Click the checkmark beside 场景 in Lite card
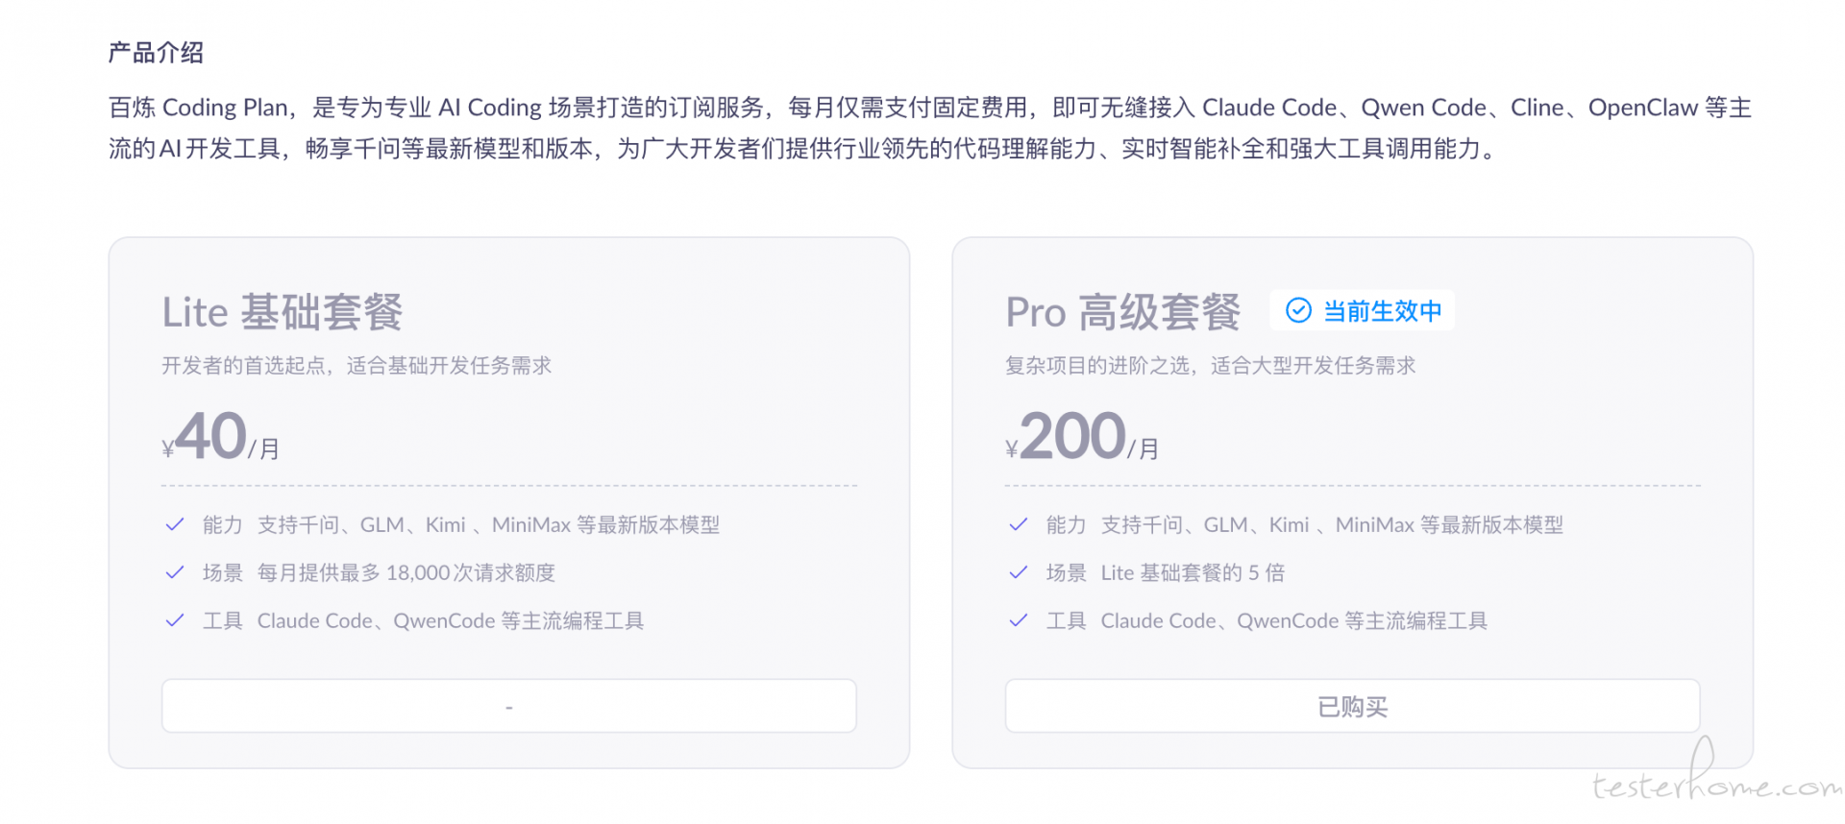The image size is (1845, 824). tap(175, 572)
